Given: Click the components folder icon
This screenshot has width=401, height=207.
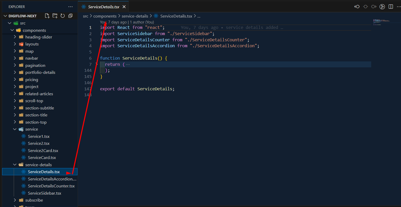Looking at the screenshot, I should (x=19, y=30).
